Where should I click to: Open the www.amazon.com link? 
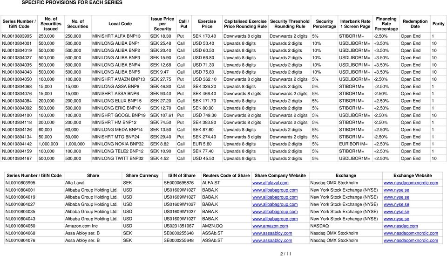pyautogui.click(x=270, y=226)
